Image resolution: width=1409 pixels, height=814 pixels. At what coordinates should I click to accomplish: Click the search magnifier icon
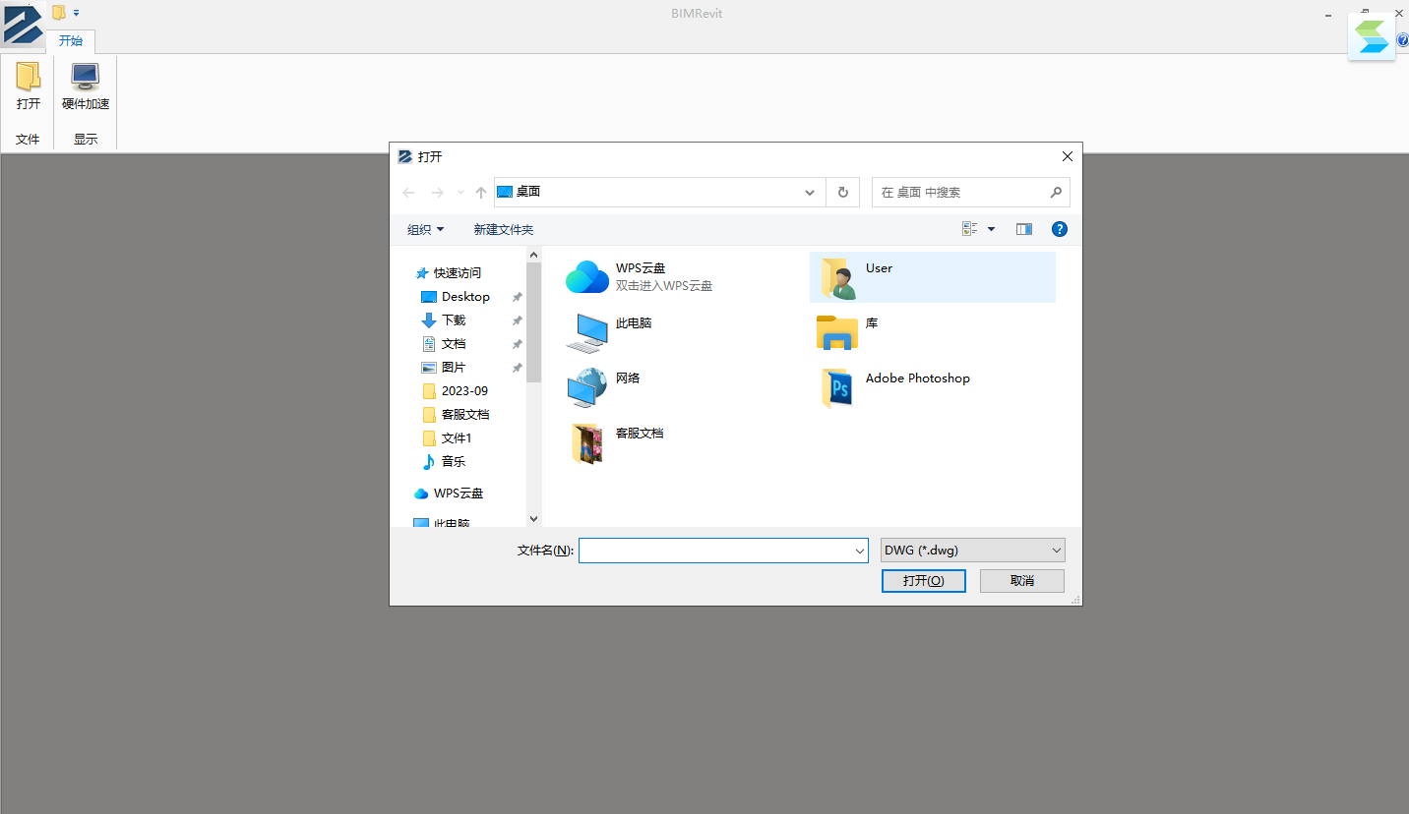[1056, 193]
